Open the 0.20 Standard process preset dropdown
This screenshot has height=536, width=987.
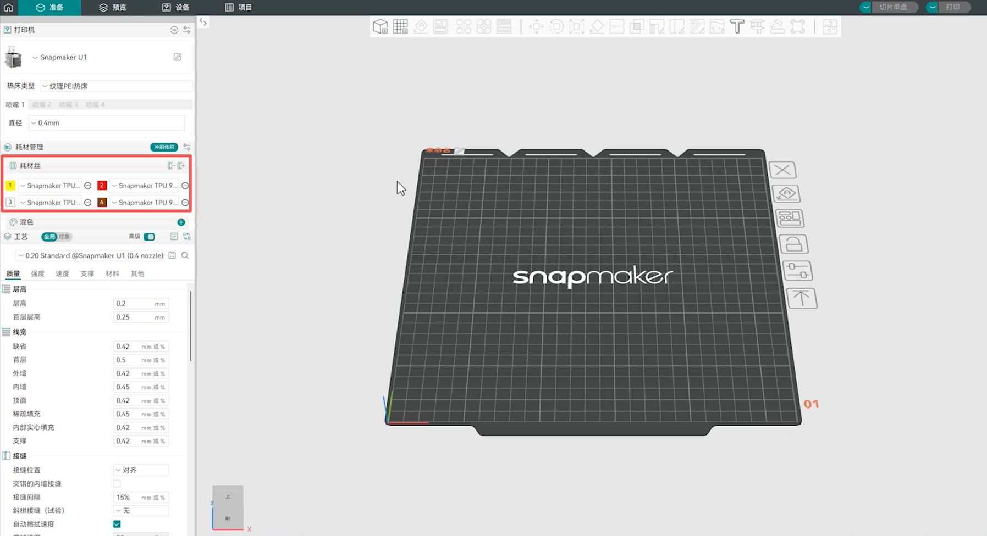coord(90,255)
